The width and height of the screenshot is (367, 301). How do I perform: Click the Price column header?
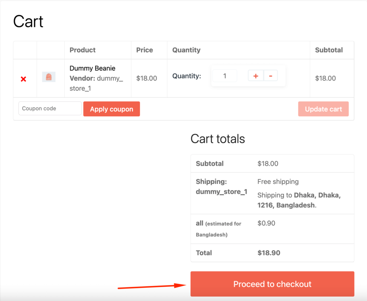[145, 50]
